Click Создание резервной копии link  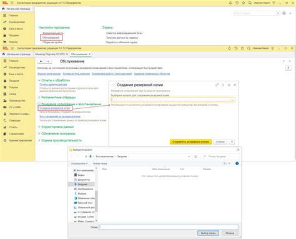pos(55,108)
